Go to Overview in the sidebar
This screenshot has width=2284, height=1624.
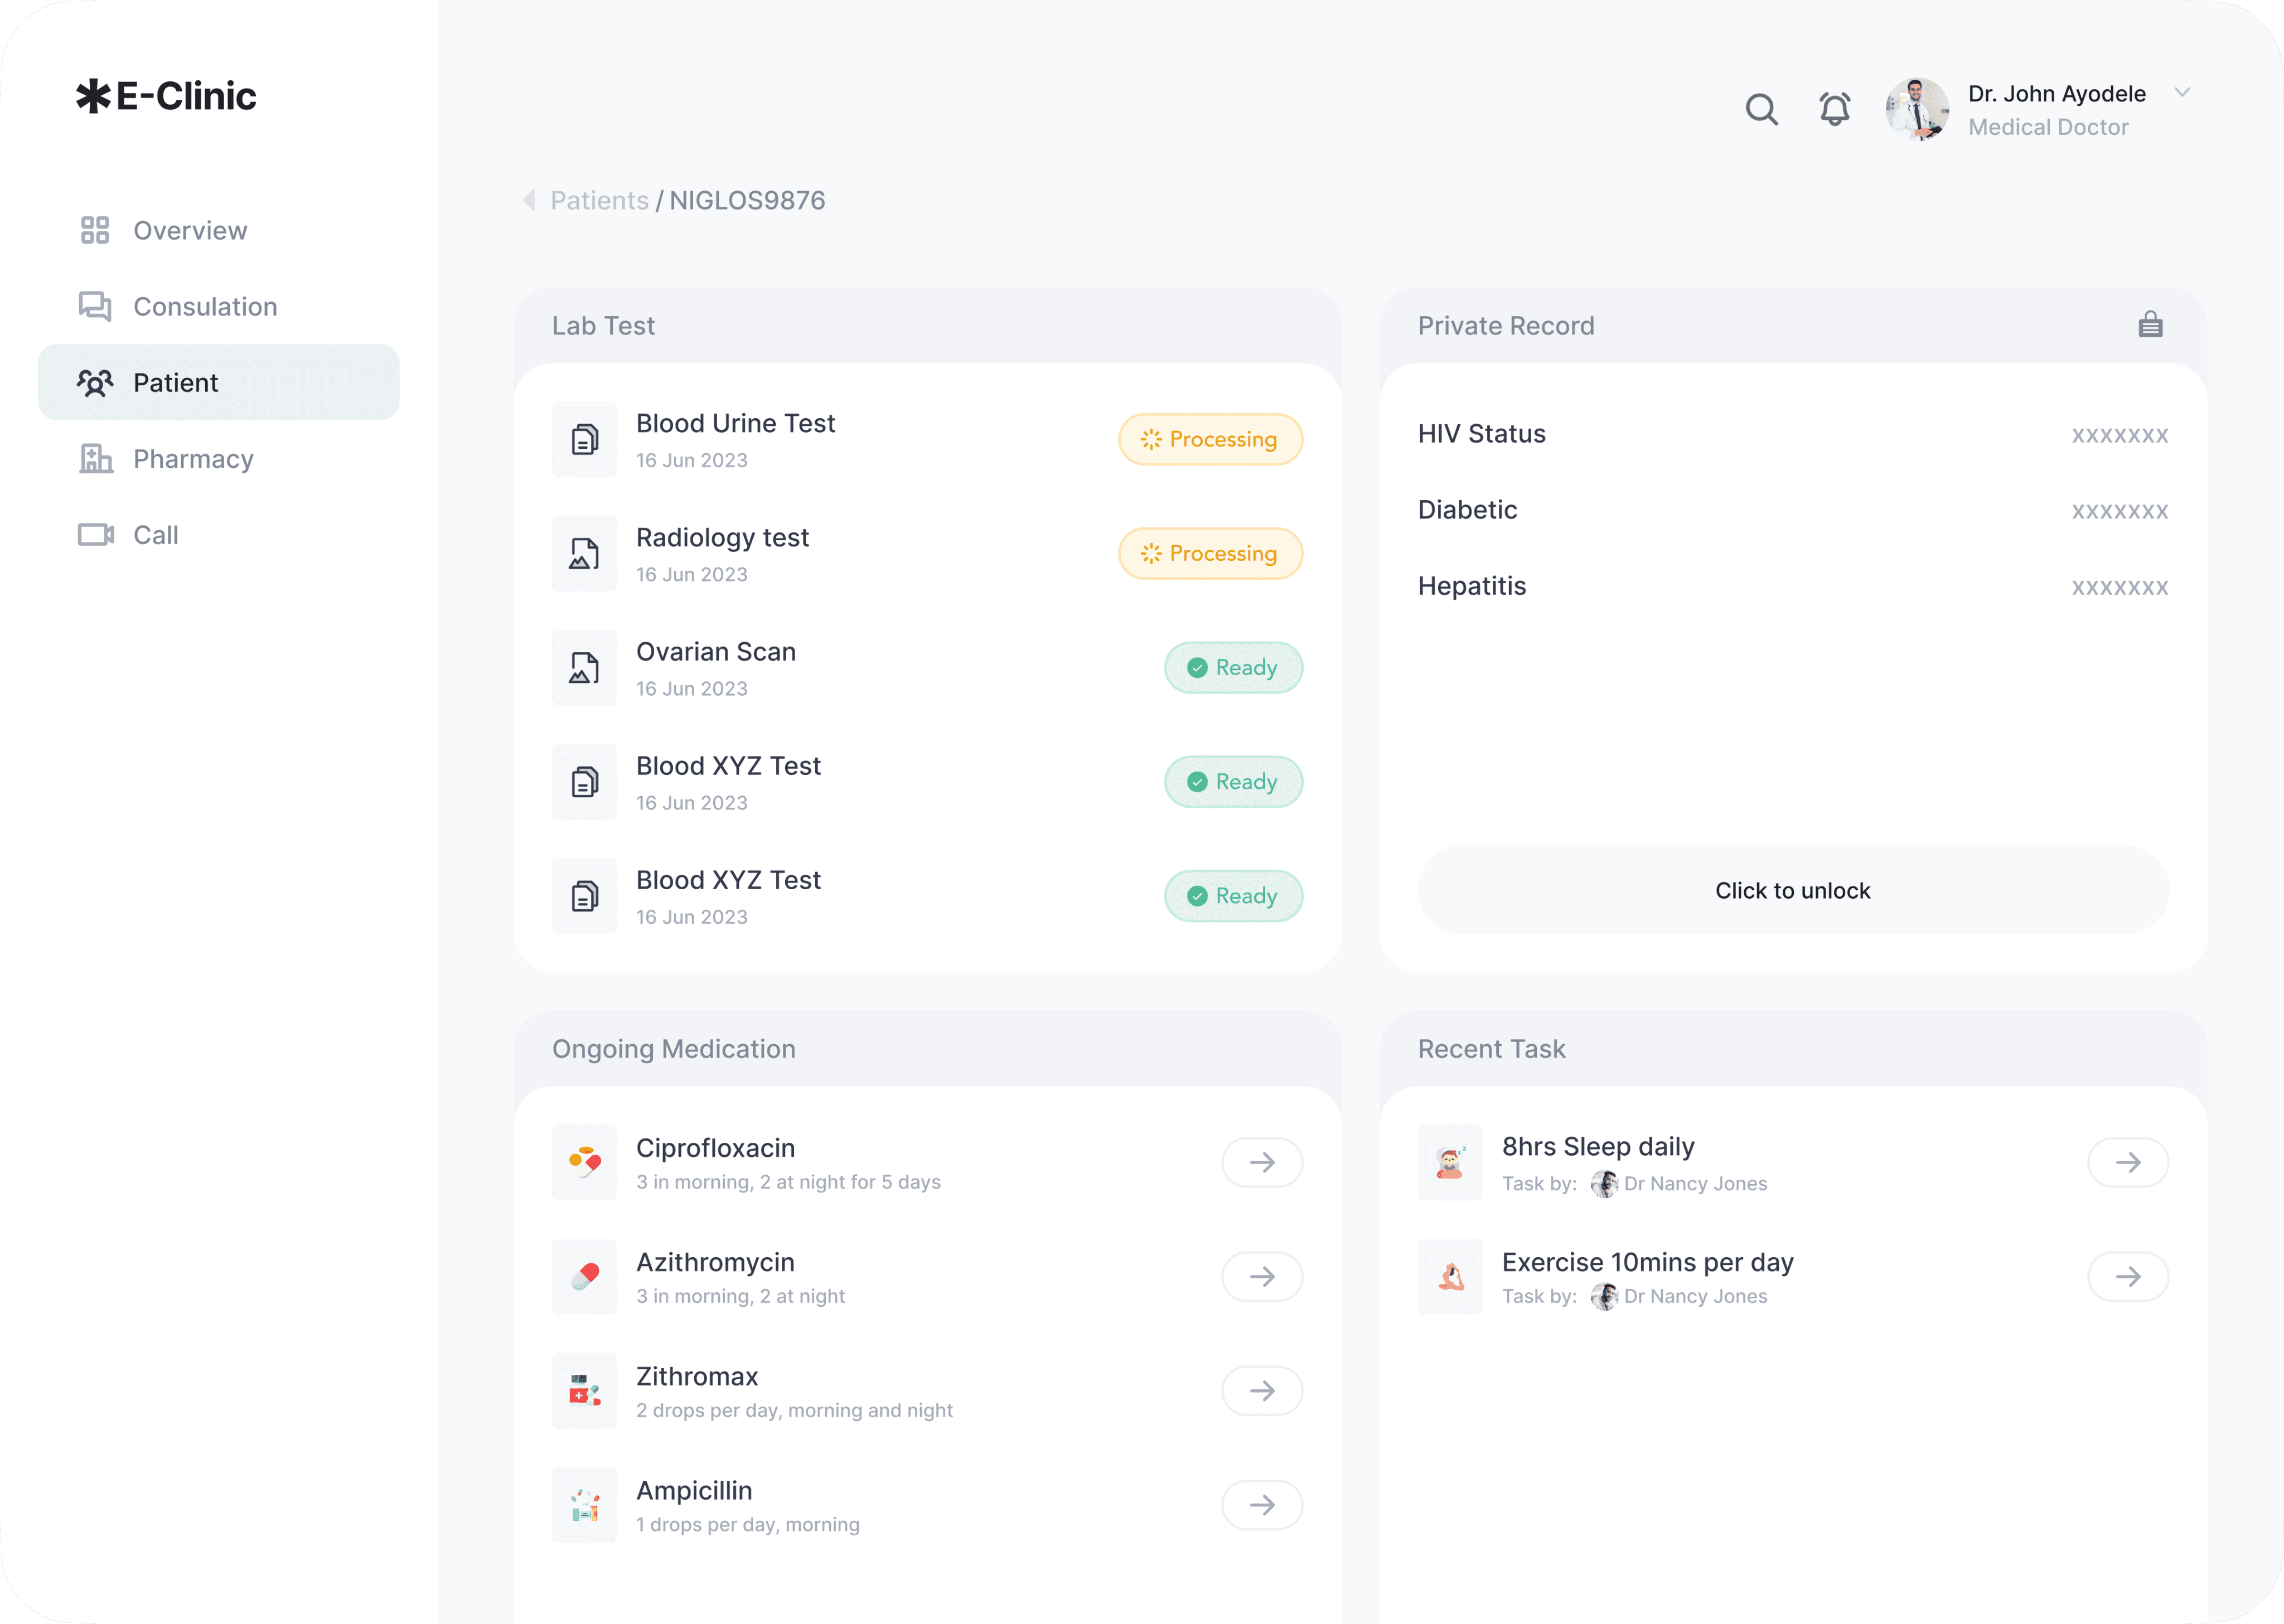coord(190,231)
